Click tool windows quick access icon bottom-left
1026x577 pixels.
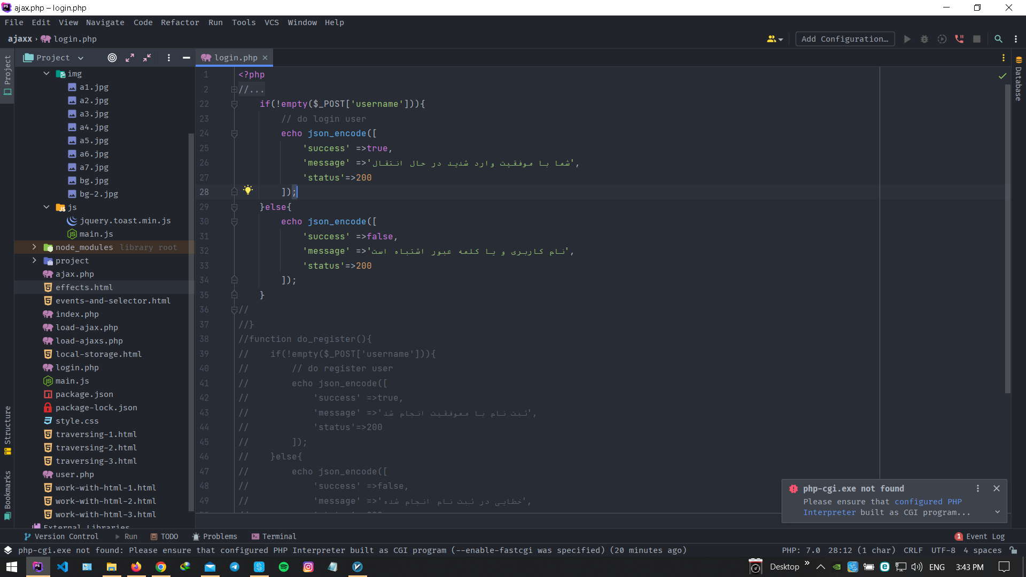click(x=8, y=550)
